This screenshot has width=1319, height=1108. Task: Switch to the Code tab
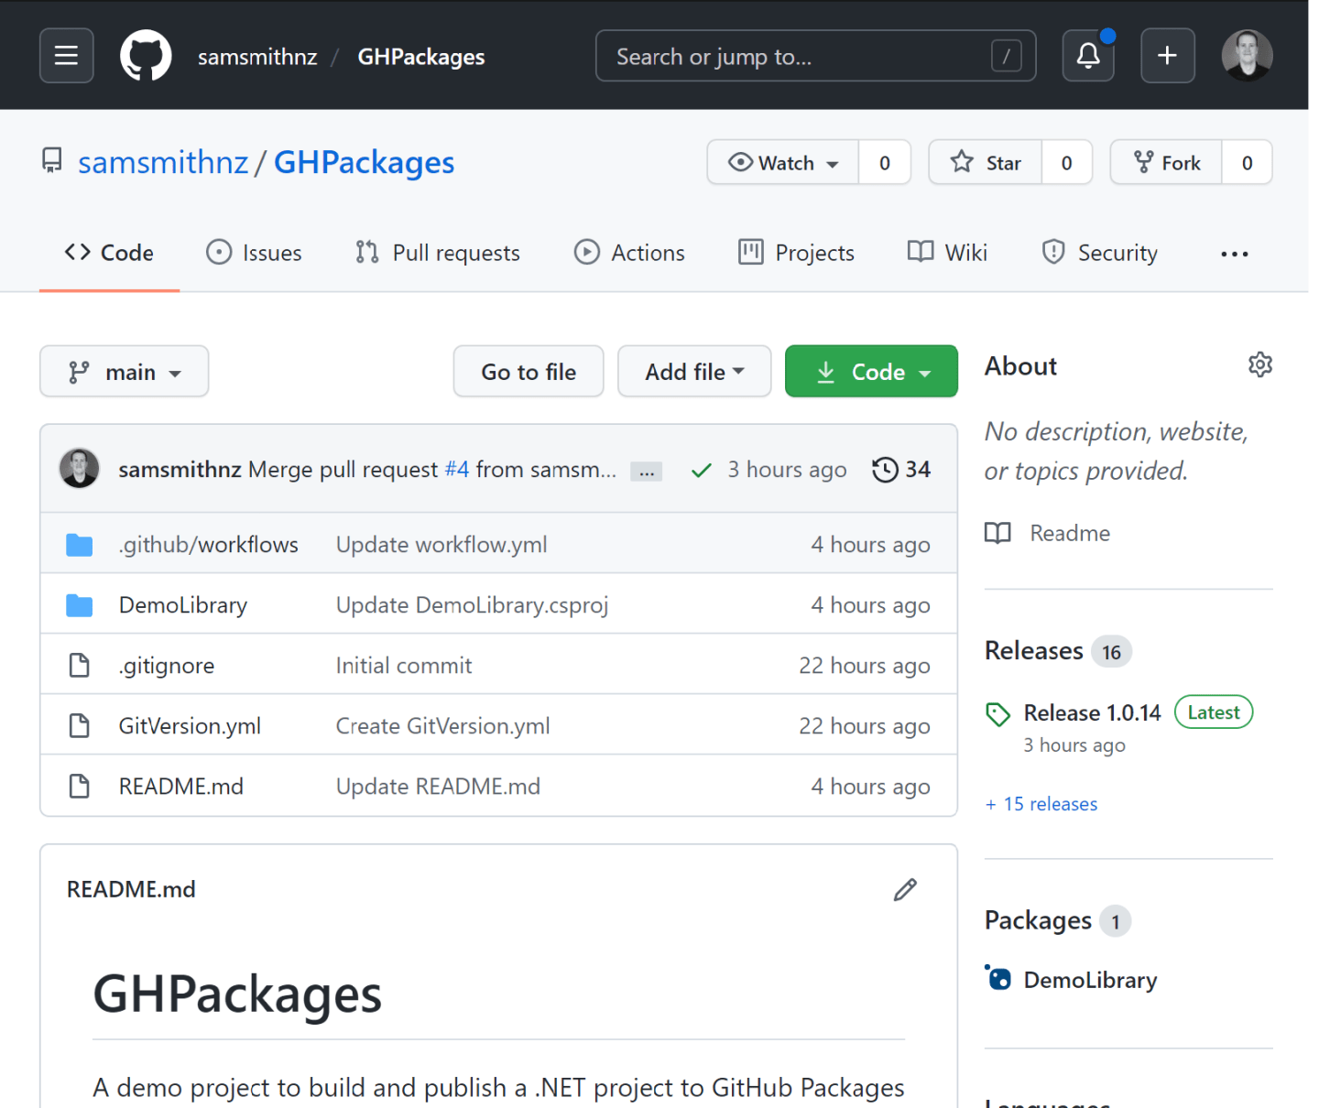[109, 253]
